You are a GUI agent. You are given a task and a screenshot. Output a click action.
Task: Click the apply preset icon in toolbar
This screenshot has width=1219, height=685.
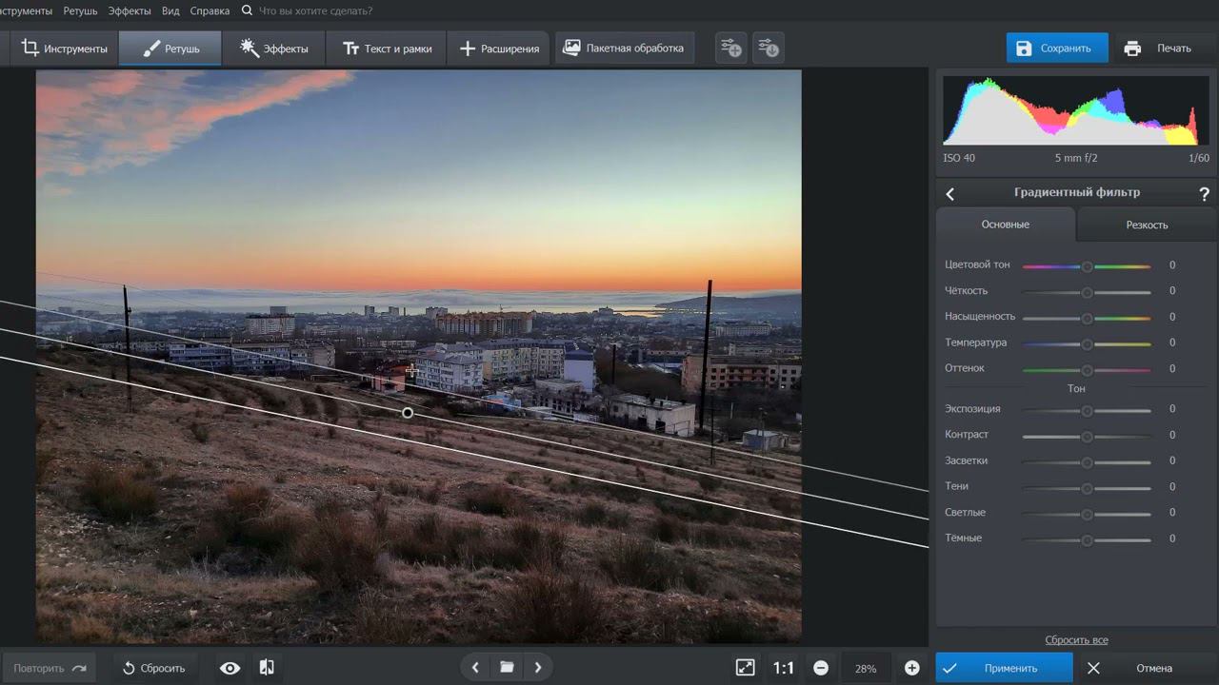(769, 49)
